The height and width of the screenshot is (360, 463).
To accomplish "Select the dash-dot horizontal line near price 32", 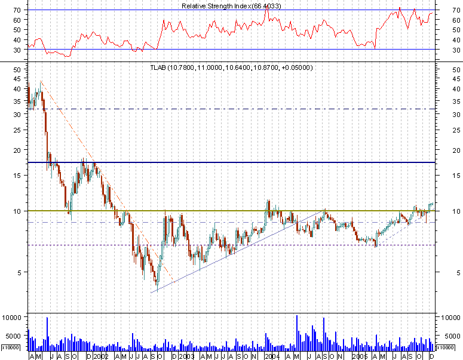I will 232,109.
